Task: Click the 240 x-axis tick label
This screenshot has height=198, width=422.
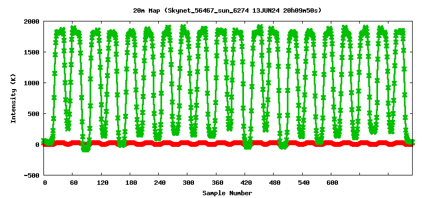Action: click(x=160, y=183)
